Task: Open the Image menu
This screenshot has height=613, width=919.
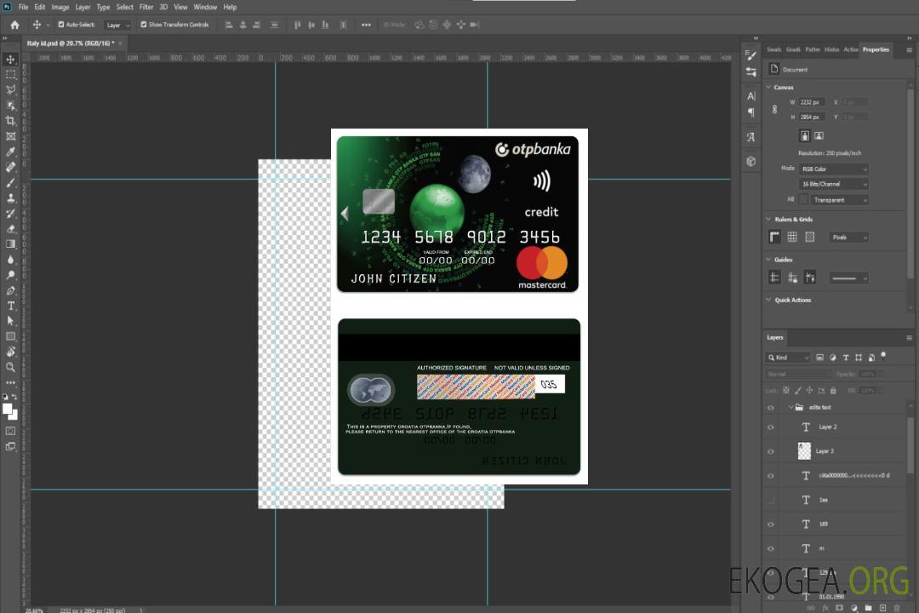Action: 60,7
